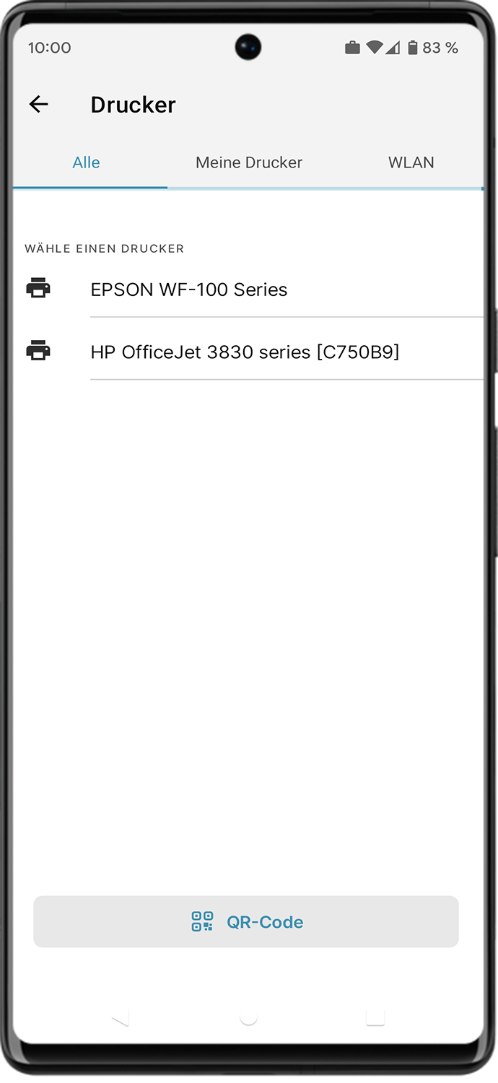The height and width of the screenshot is (1083, 498).
Task: Tap the work briefcase status icon
Action: (352, 48)
